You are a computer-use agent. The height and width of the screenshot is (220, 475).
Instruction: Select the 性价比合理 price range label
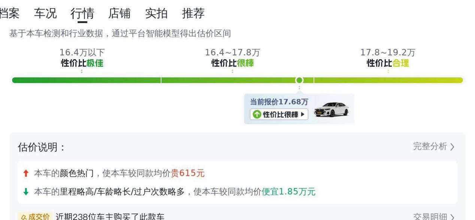pos(388,63)
